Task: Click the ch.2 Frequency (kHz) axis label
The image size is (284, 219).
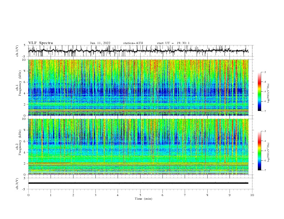Action: pos(19,142)
